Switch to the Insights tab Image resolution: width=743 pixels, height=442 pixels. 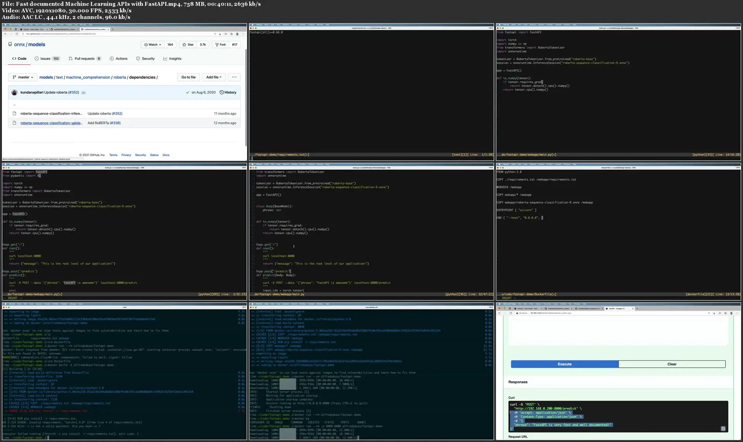[172, 59]
